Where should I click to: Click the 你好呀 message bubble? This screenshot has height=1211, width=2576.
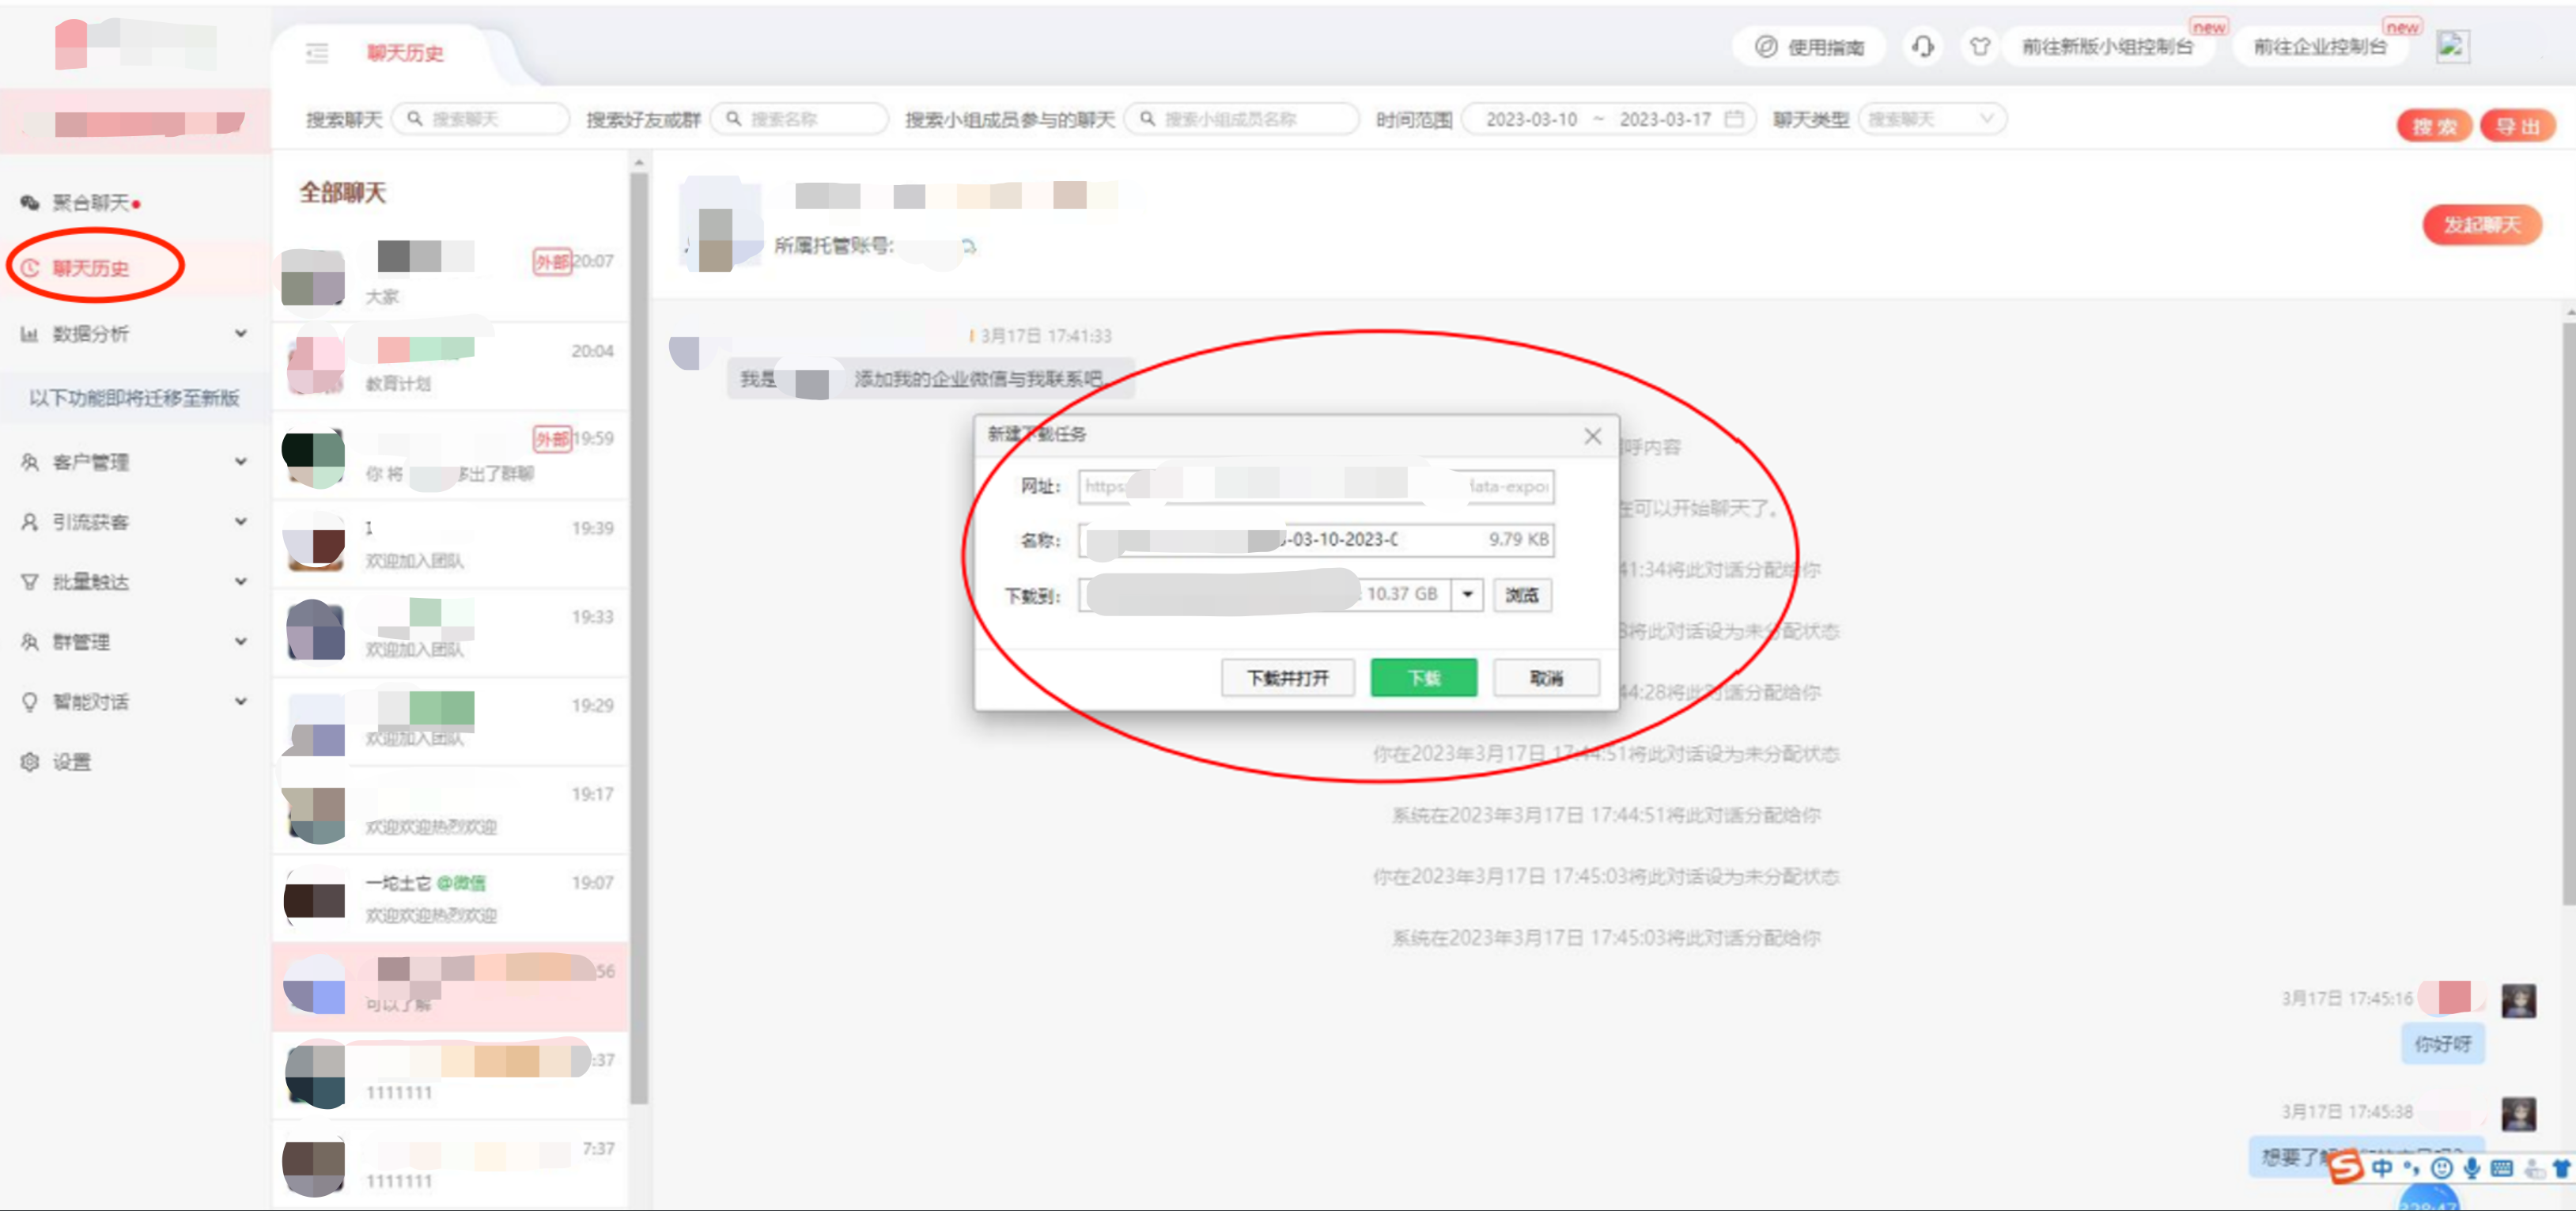(x=2442, y=1044)
